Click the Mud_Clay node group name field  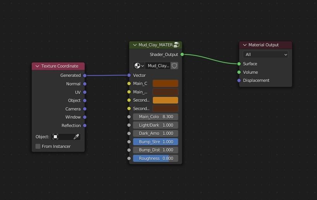click(158, 66)
